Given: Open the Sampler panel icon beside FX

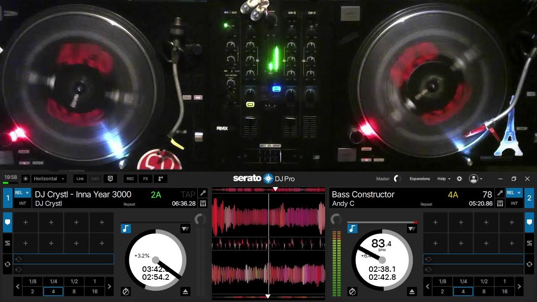Looking at the screenshot, I should click(160, 179).
